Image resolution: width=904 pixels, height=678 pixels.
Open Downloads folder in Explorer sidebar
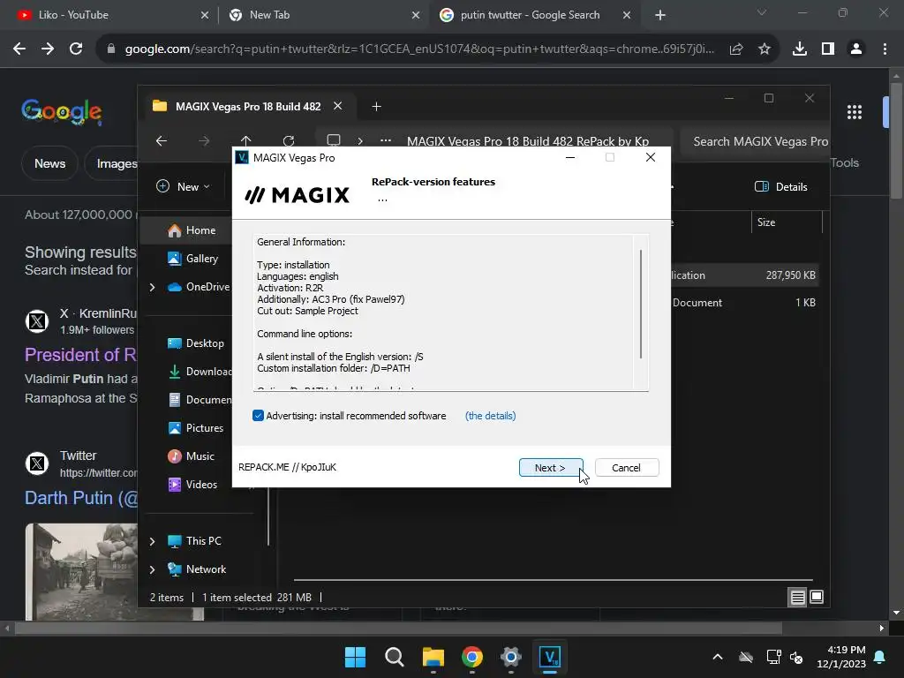[x=200, y=372]
